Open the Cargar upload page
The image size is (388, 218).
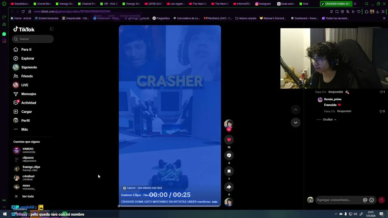23,112
